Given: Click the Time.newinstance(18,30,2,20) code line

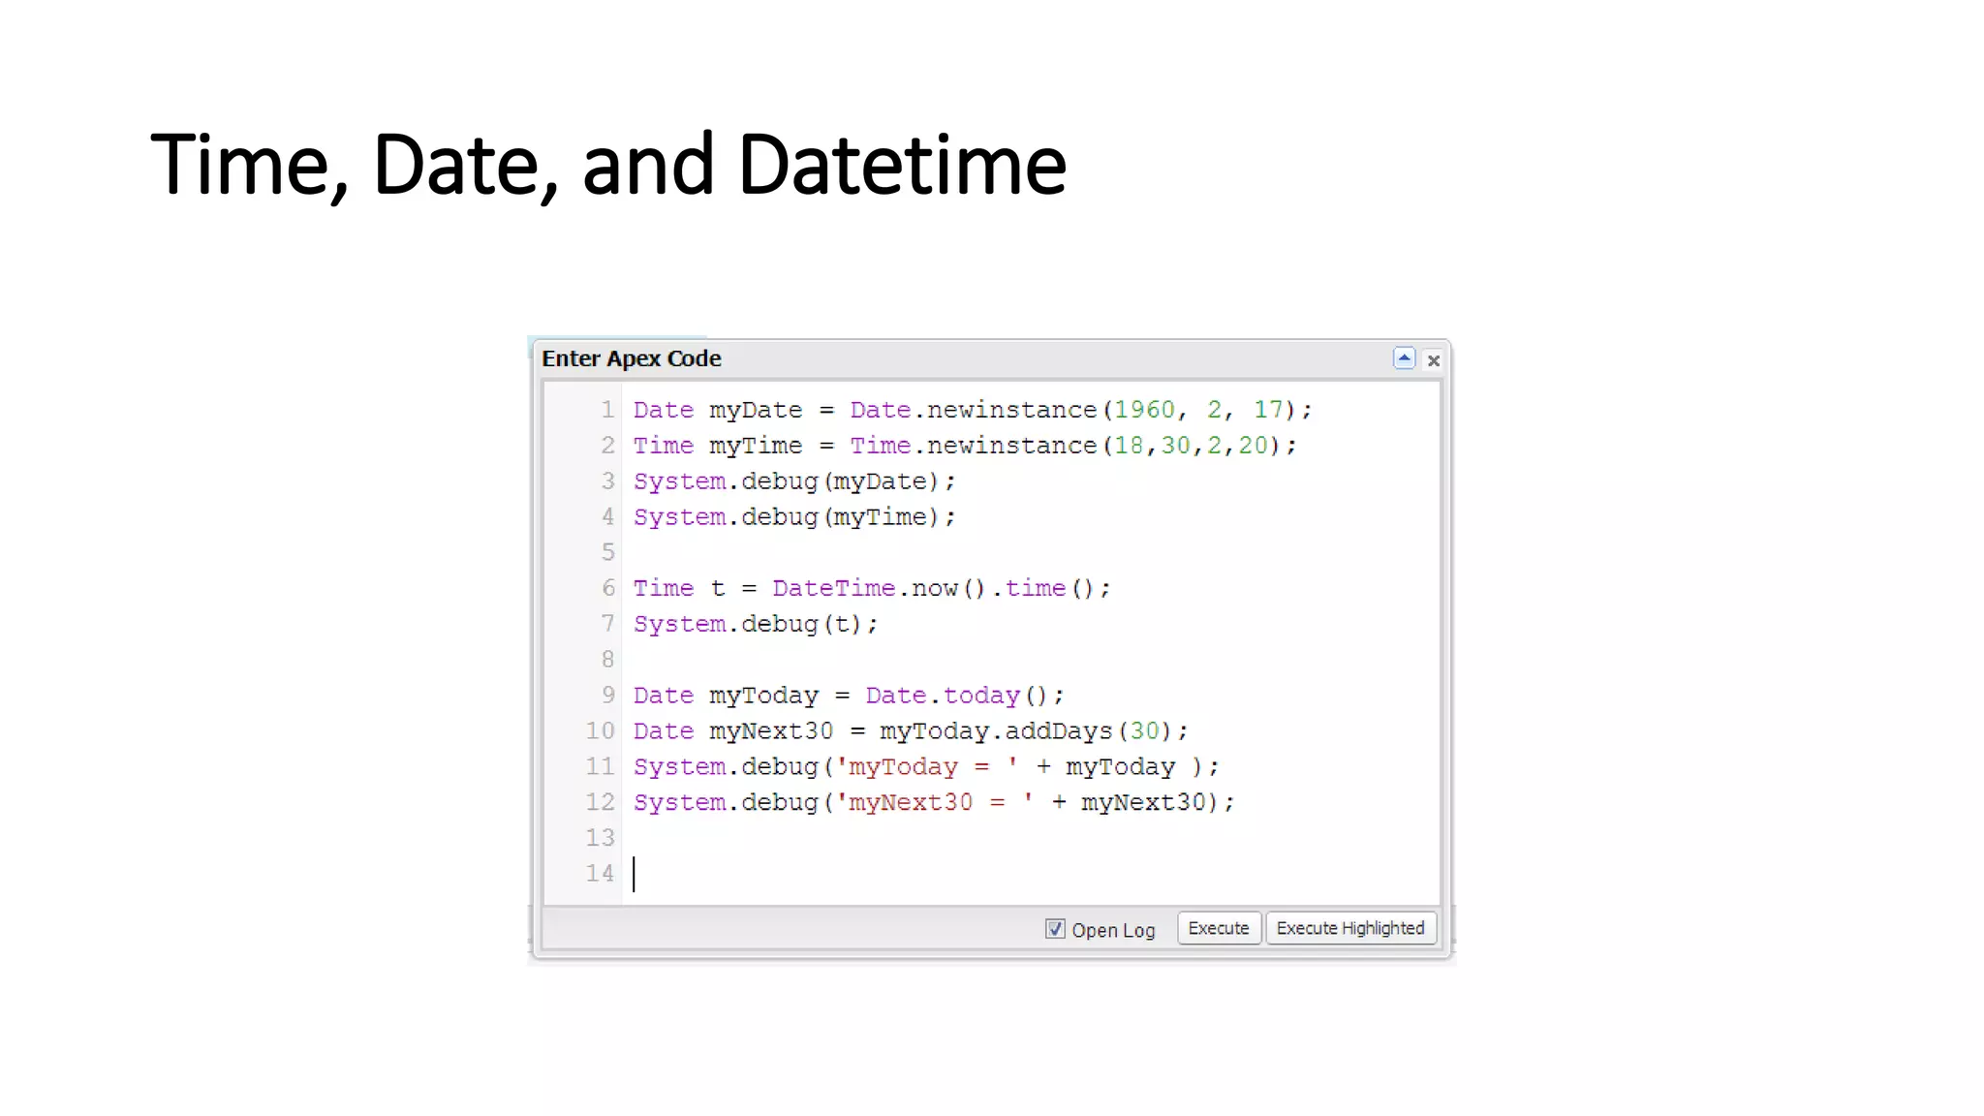Looking at the screenshot, I should click(964, 446).
